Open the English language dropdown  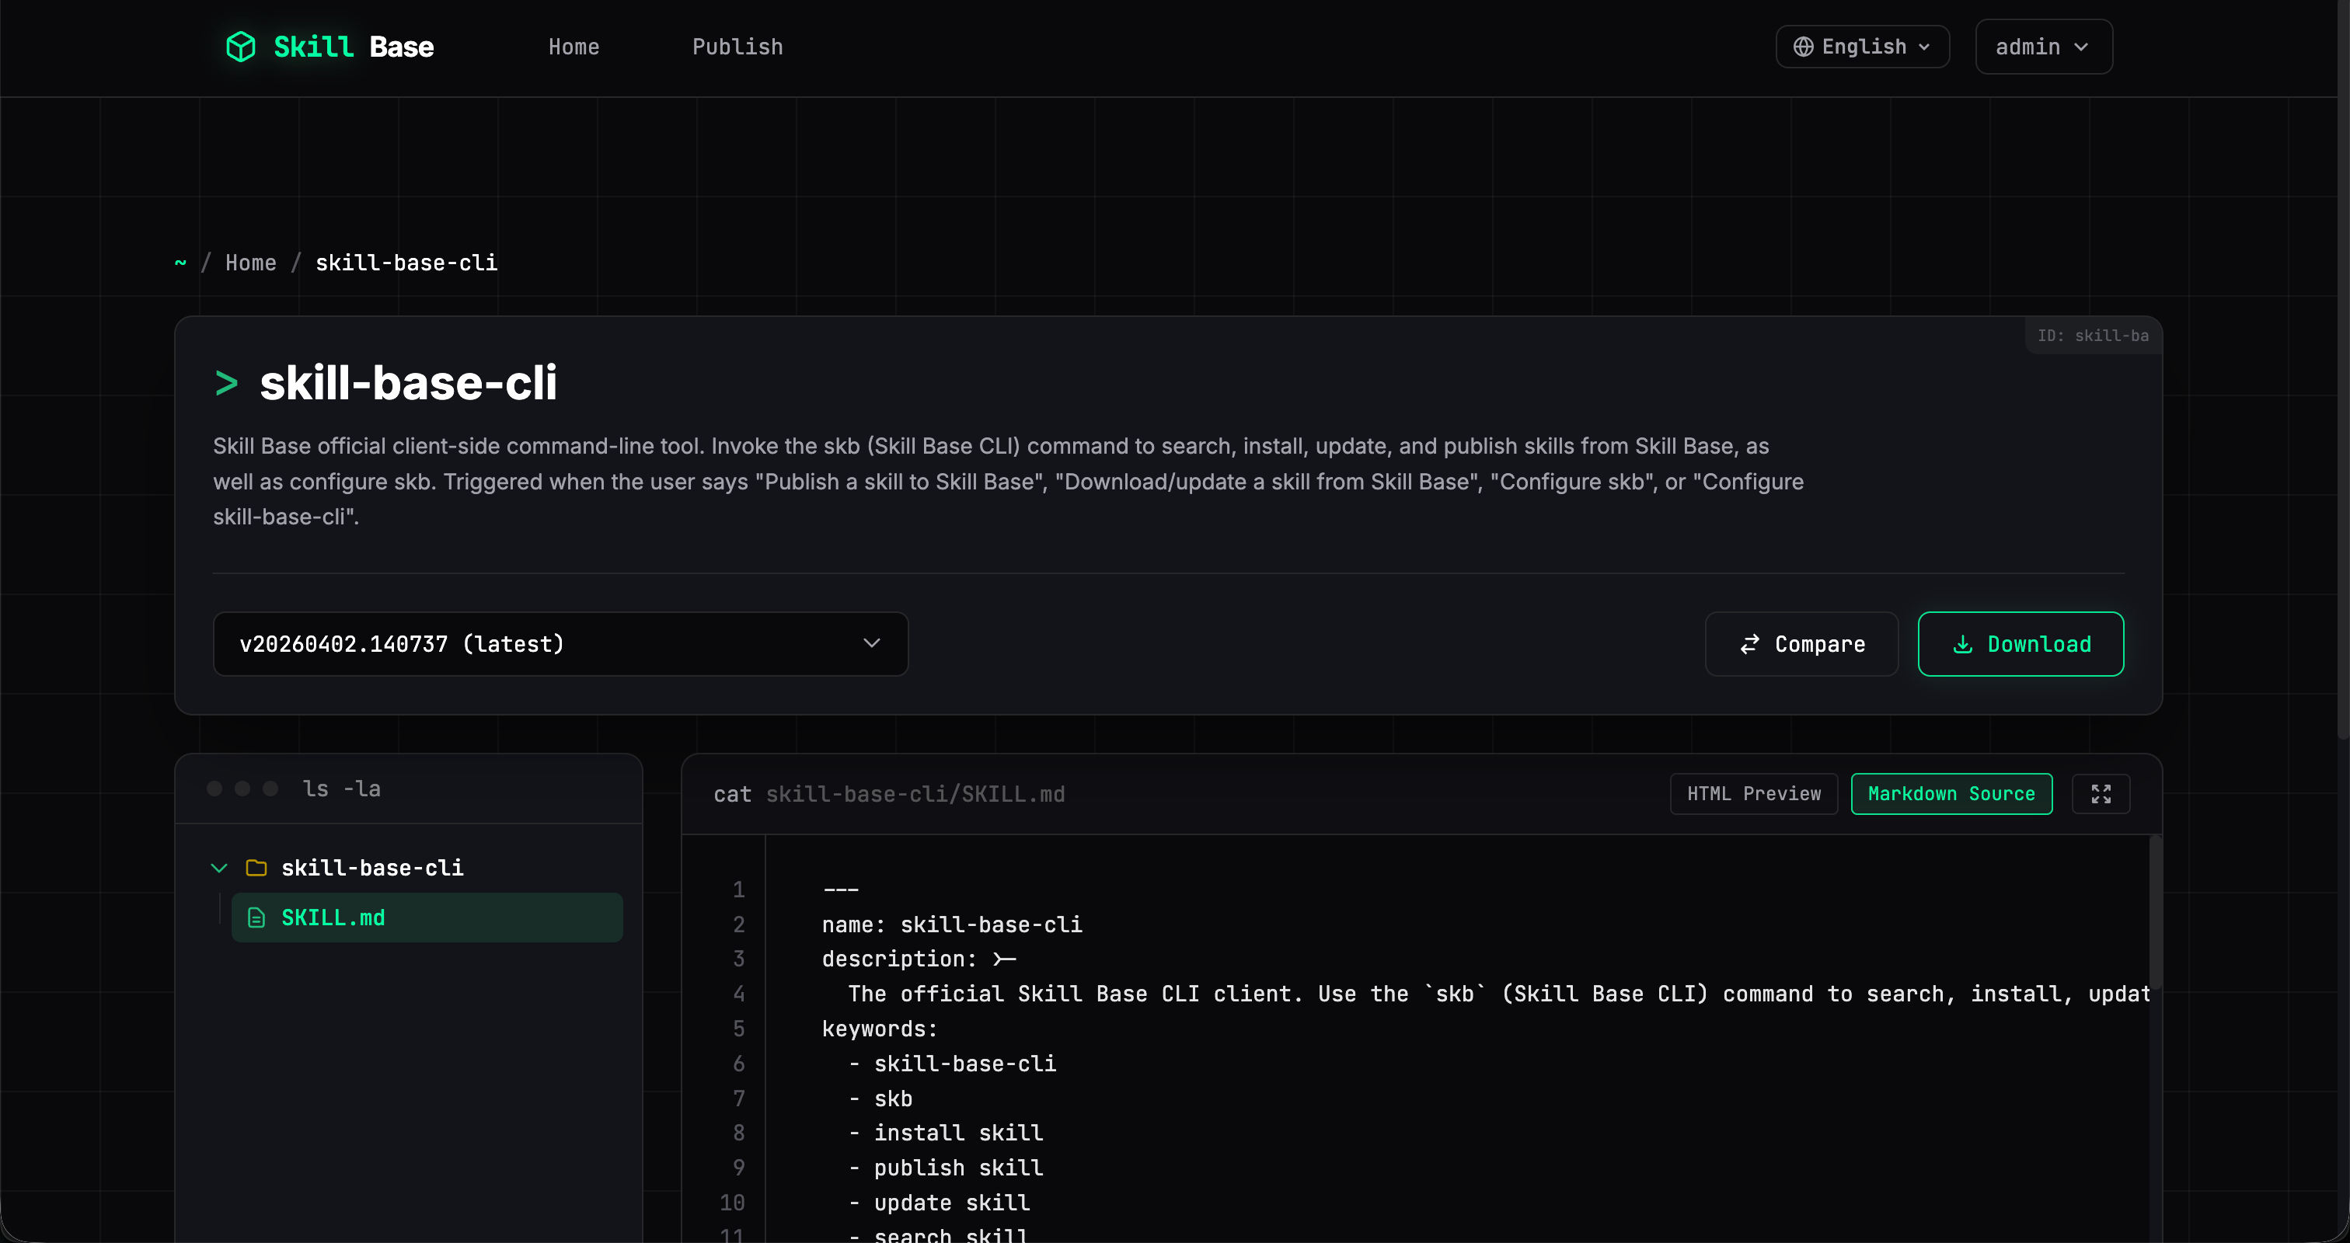click(1862, 47)
